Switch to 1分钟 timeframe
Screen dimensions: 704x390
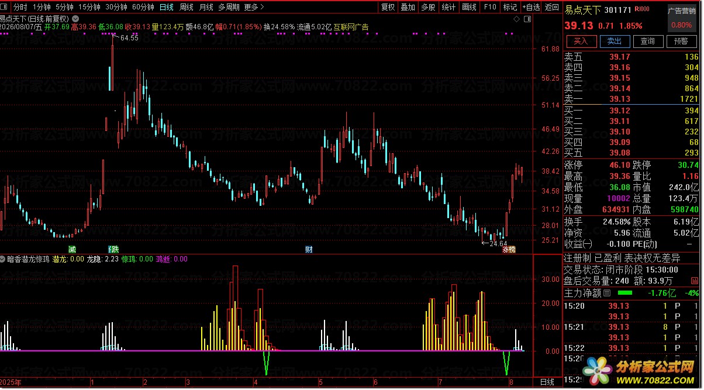[42, 7]
